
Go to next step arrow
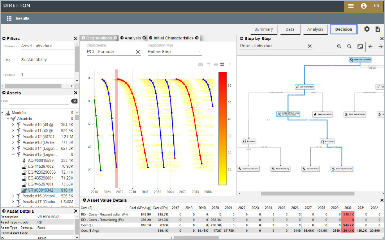(x=380, y=46)
